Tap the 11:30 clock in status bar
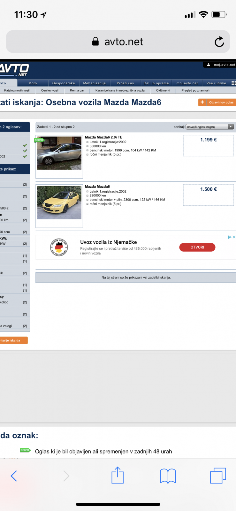This screenshot has height=511, width=236. (x=26, y=14)
